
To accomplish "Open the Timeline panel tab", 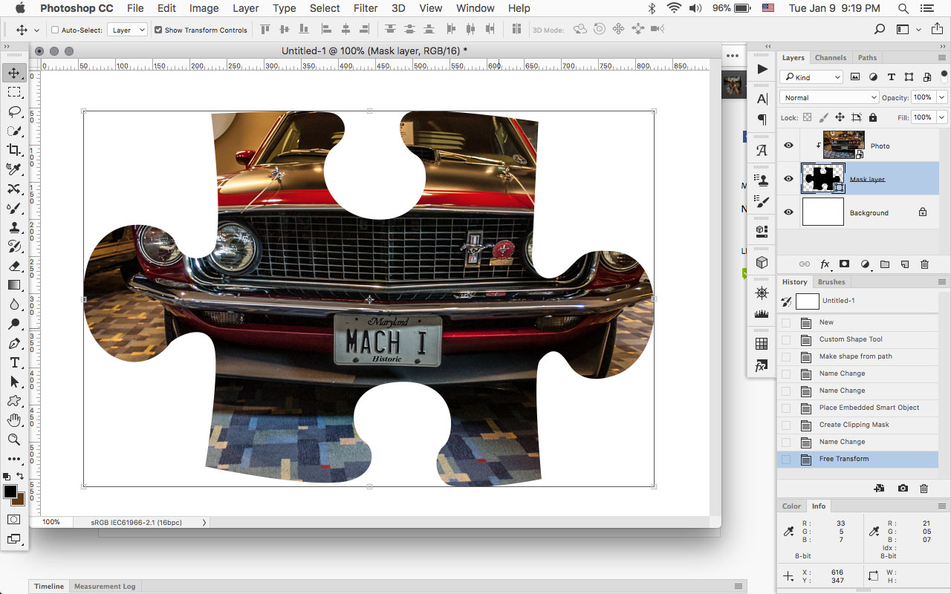I will 49,587.
